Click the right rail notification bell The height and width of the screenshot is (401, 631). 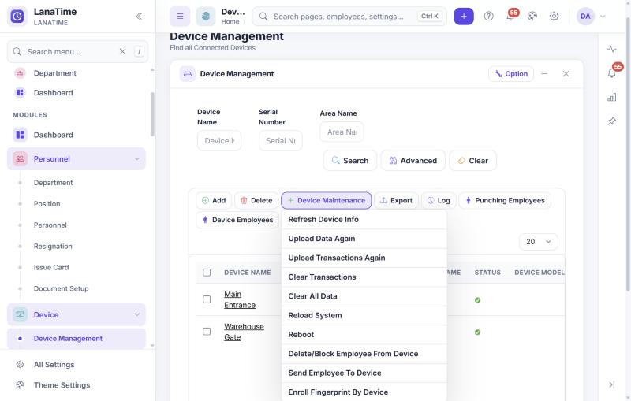click(x=612, y=73)
